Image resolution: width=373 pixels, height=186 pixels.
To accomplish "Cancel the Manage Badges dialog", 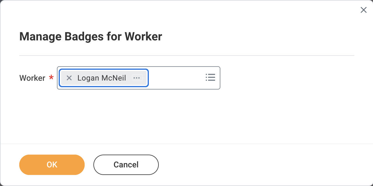I will point(126,164).
